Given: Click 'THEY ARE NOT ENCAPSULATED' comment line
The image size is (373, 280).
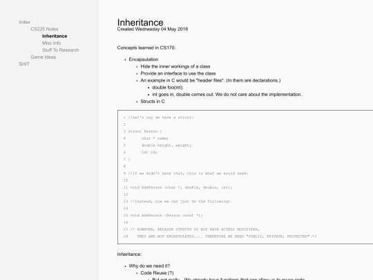Looking at the screenshot, I should pyautogui.click(x=227, y=236).
